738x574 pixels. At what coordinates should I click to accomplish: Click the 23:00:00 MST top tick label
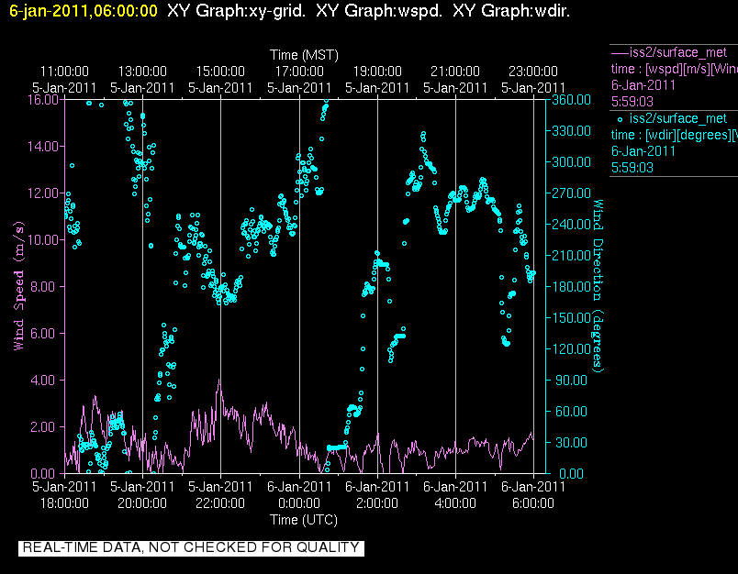[x=533, y=72]
